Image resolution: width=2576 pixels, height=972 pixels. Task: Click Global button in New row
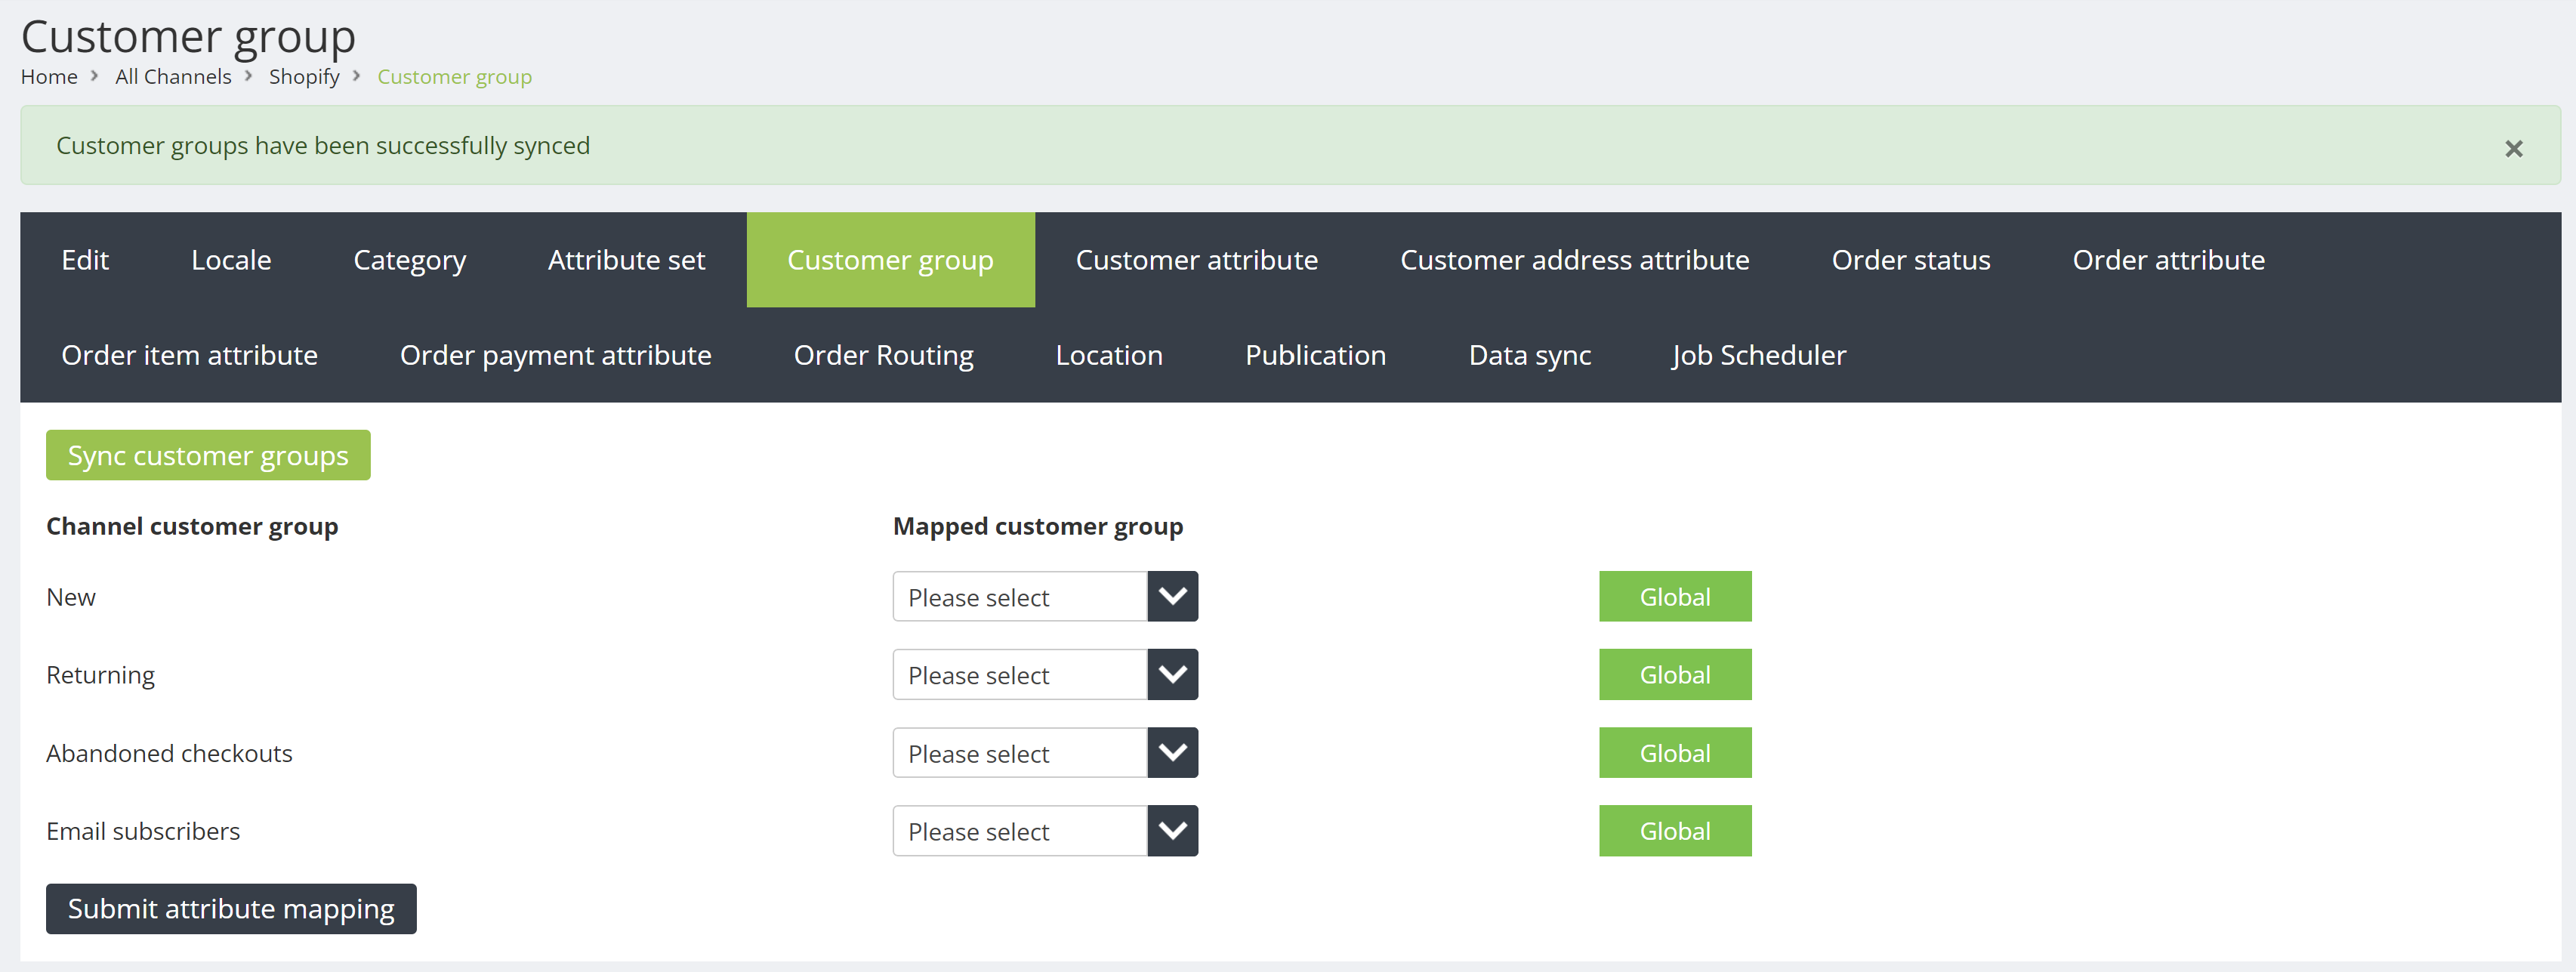[x=1675, y=596]
